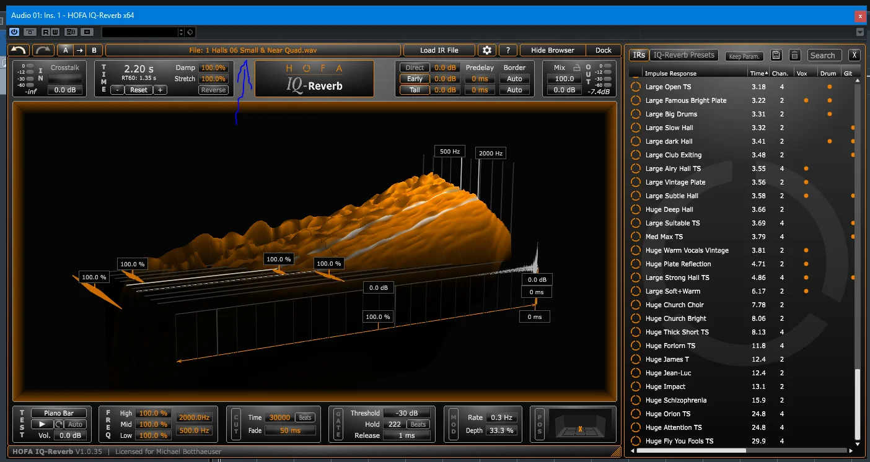Open the Tail row Border Auto dropdown
This screenshot has height=462, width=870.
(x=514, y=90)
